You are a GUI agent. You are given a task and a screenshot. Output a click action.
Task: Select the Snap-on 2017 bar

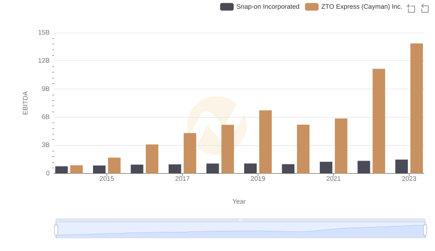pos(175,169)
